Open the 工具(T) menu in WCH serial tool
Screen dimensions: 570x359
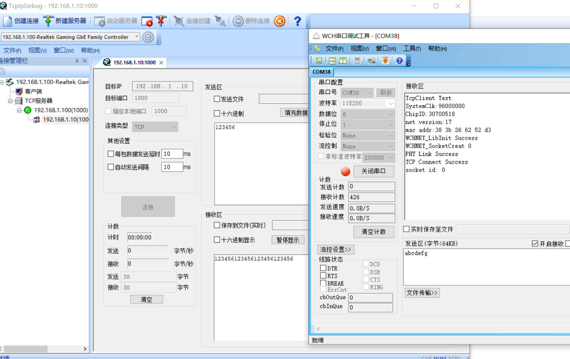[x=412, y=48]
